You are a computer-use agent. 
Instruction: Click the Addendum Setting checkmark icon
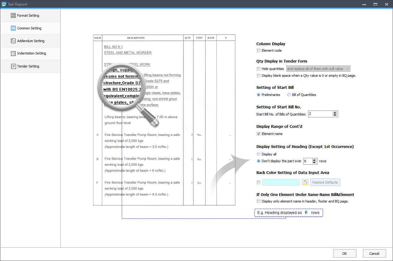(x=13, y=41)
